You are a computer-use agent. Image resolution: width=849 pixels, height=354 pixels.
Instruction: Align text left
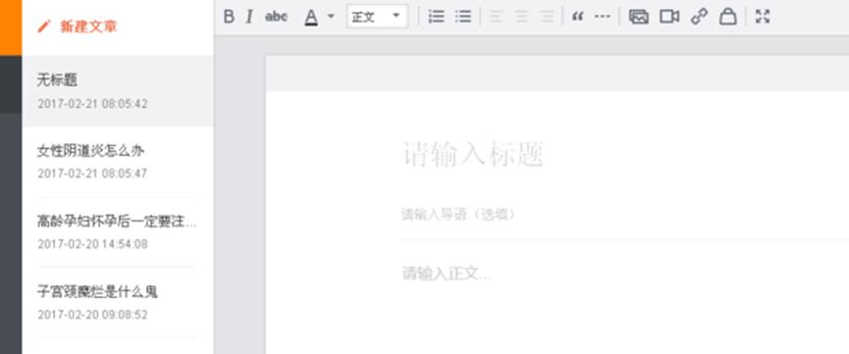pos(496,17)
